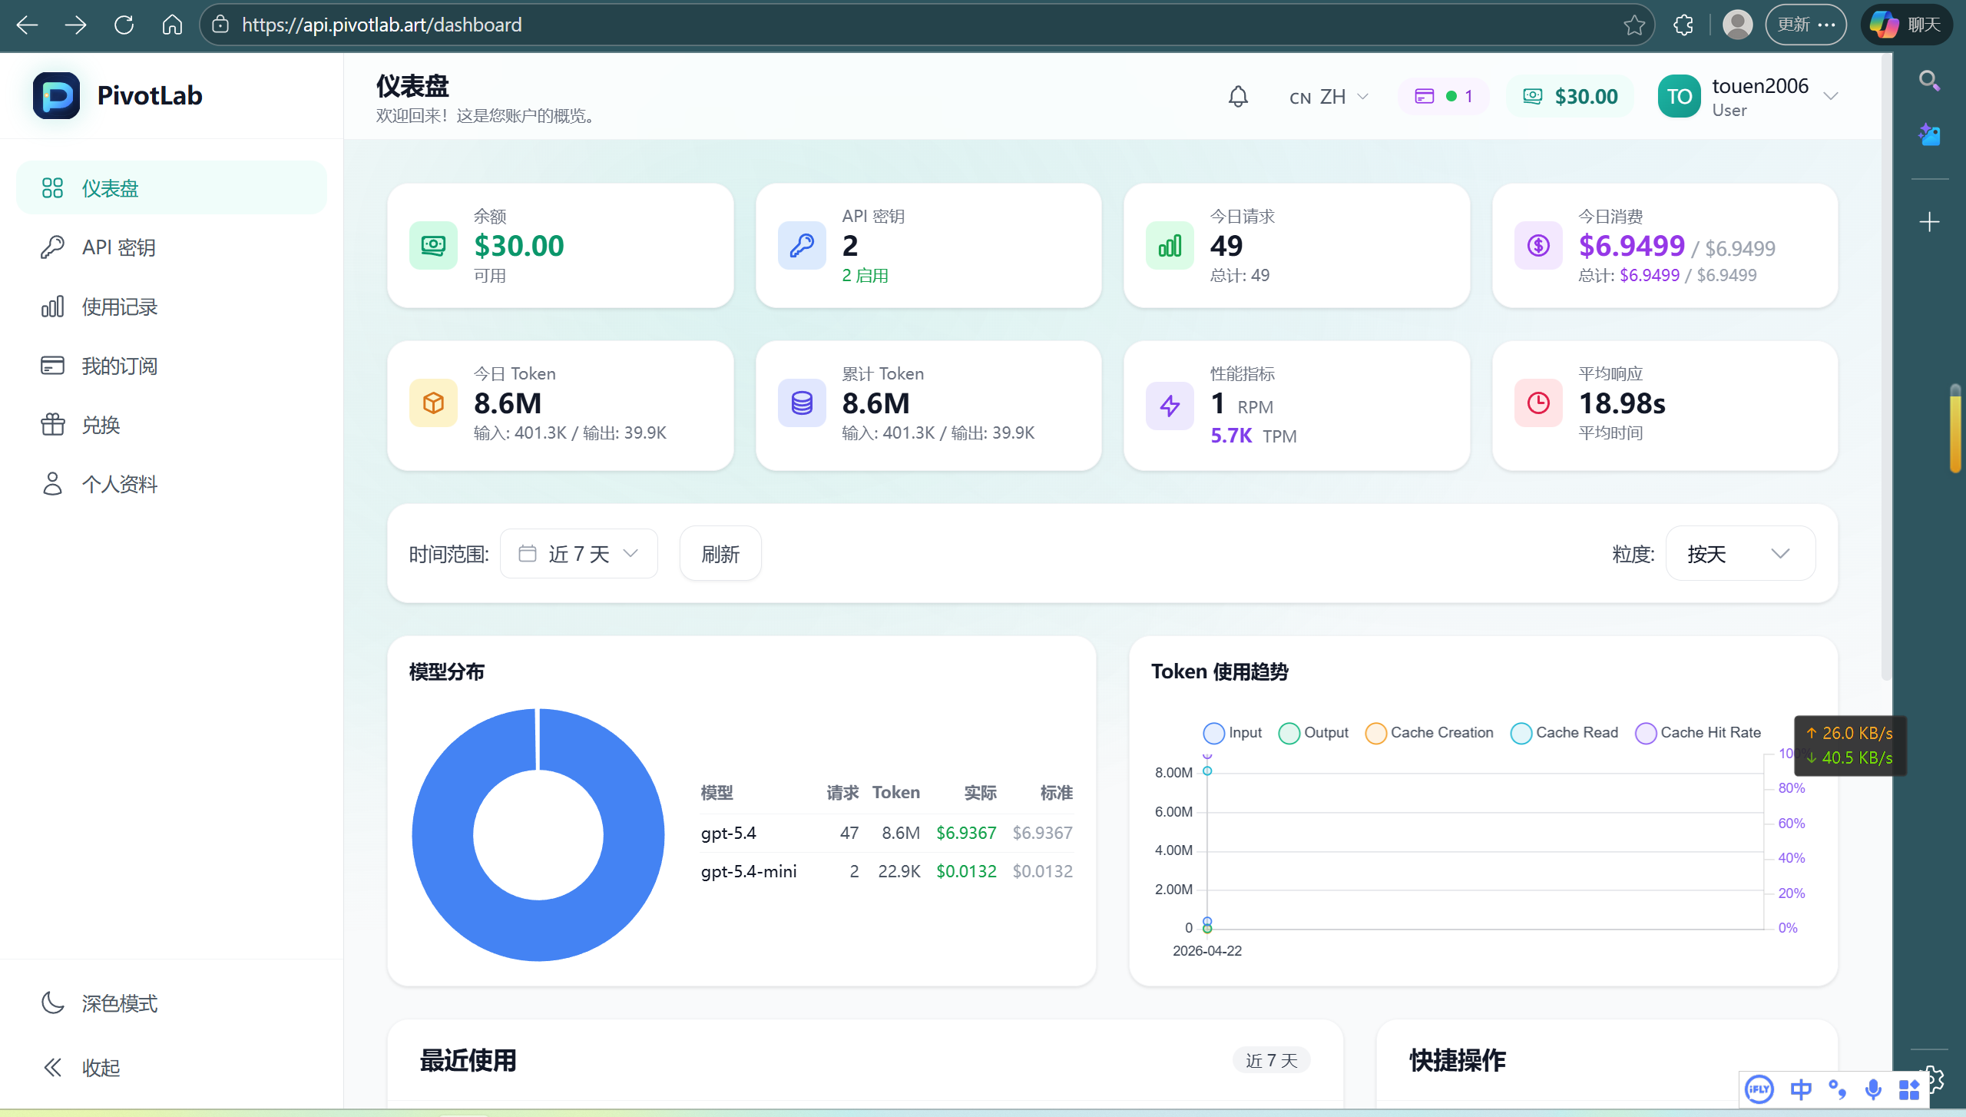Open ZH language dropdown
Image resolution: width=1966 pixels, height=1117 pixels.
[x=1329, y=97]
